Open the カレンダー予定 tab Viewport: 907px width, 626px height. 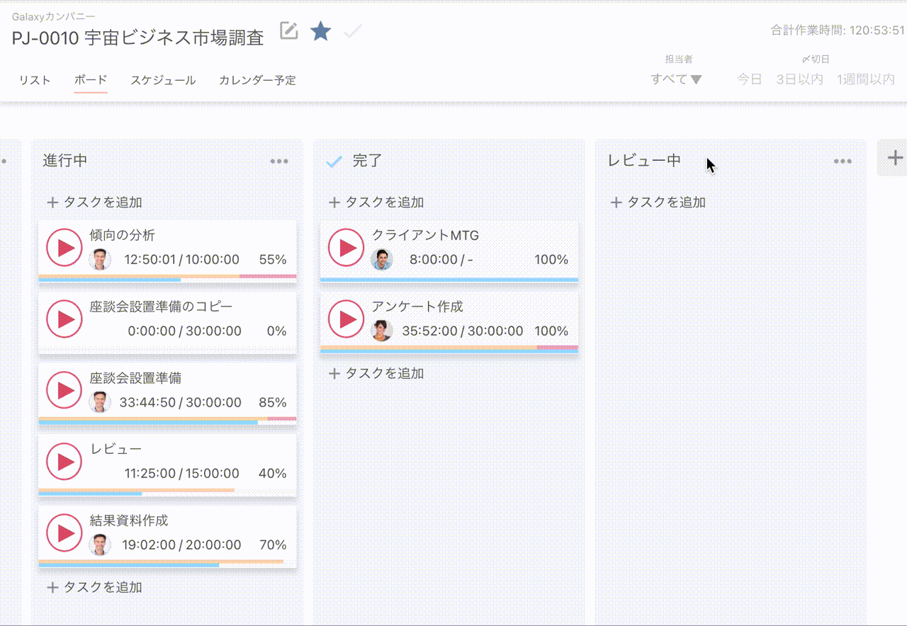(x=257, y=80)
